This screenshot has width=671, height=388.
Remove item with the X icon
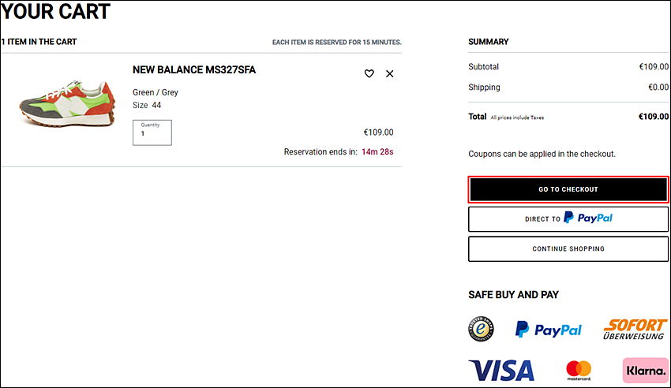389,73
